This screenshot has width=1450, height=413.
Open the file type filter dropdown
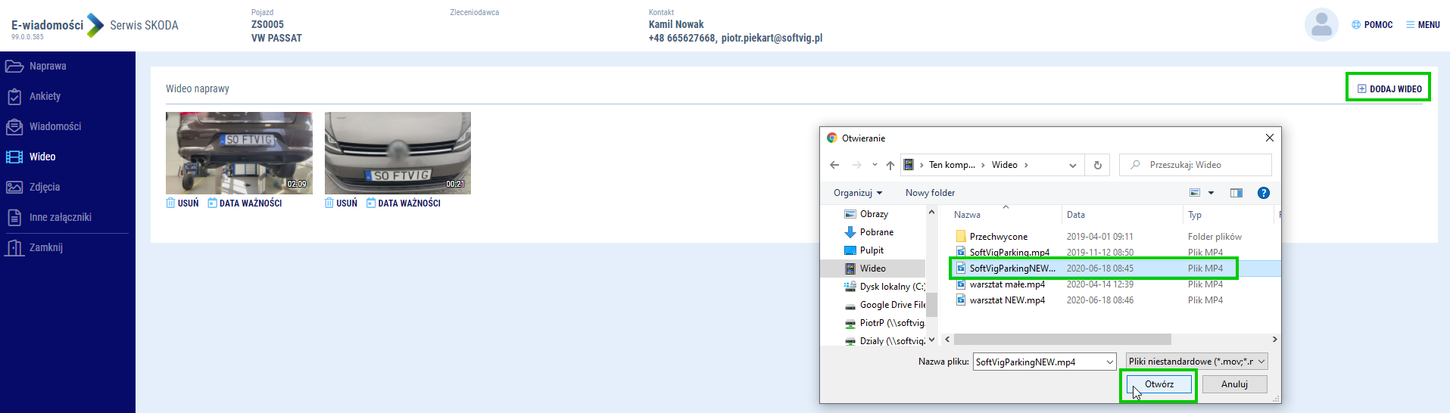[x=1196, y=362]
